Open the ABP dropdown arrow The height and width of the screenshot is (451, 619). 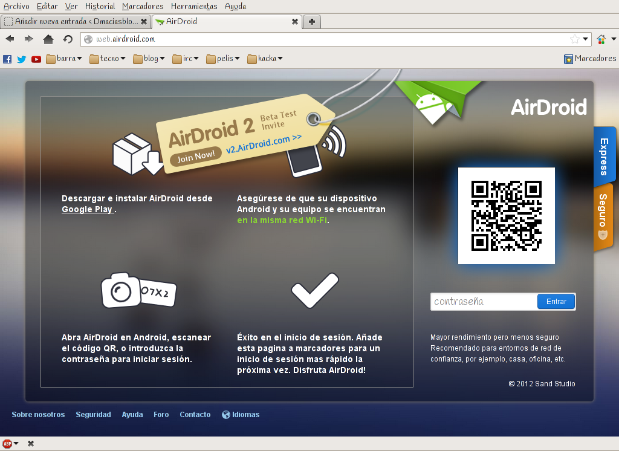tap(16, 444)
